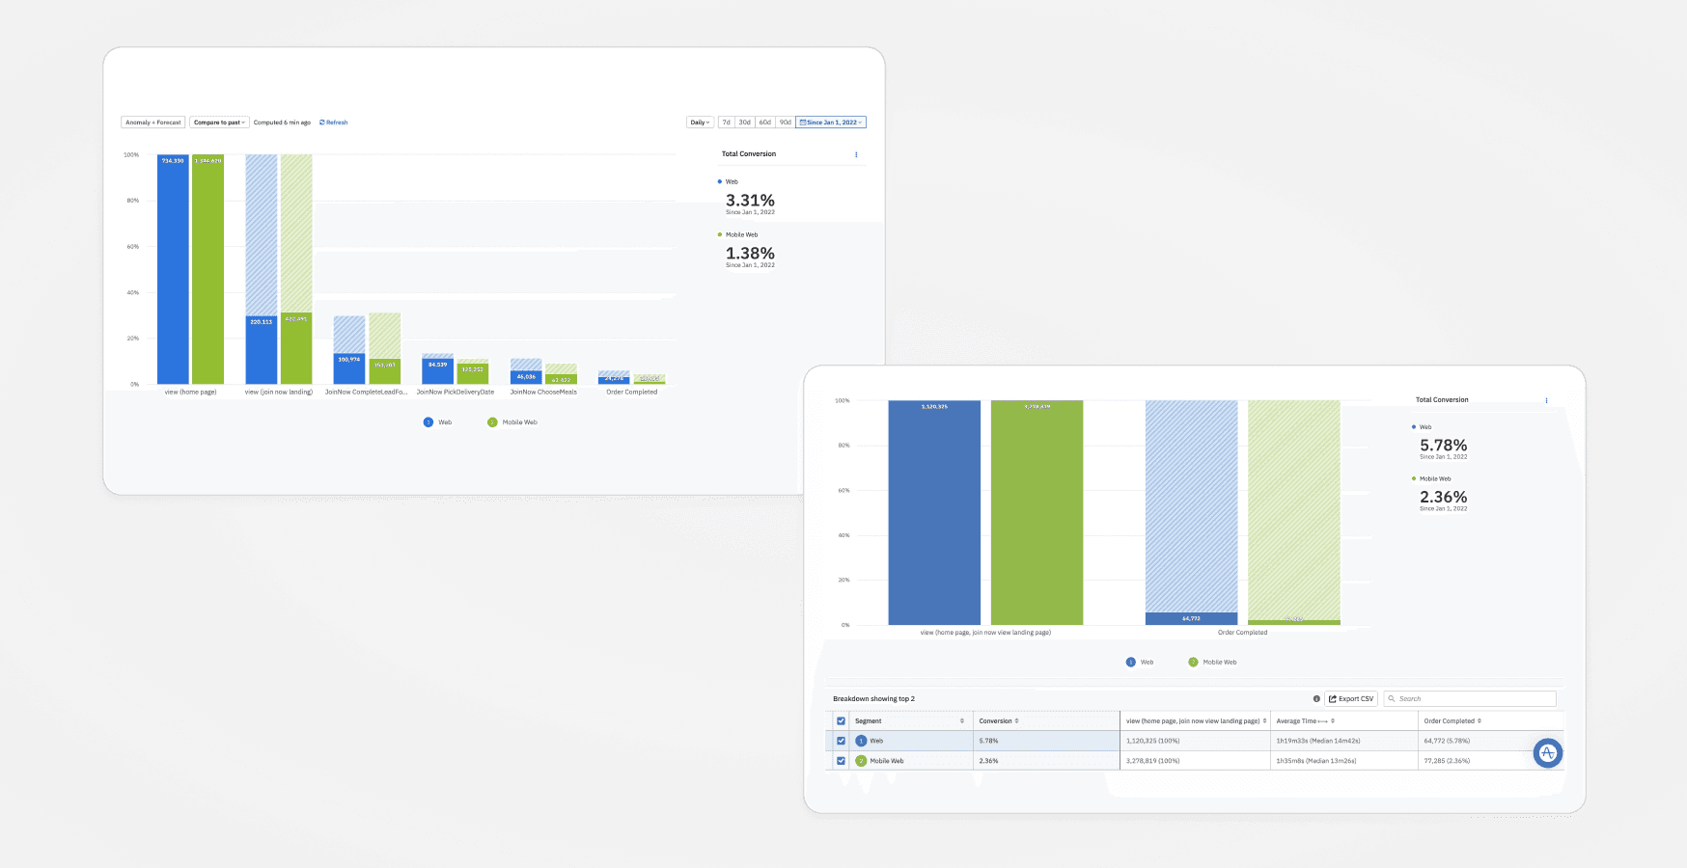Click the blue 100,974 bar in JoinNow CompleteLeadForm
This screenshot has height=868, width=1687.
349,368
